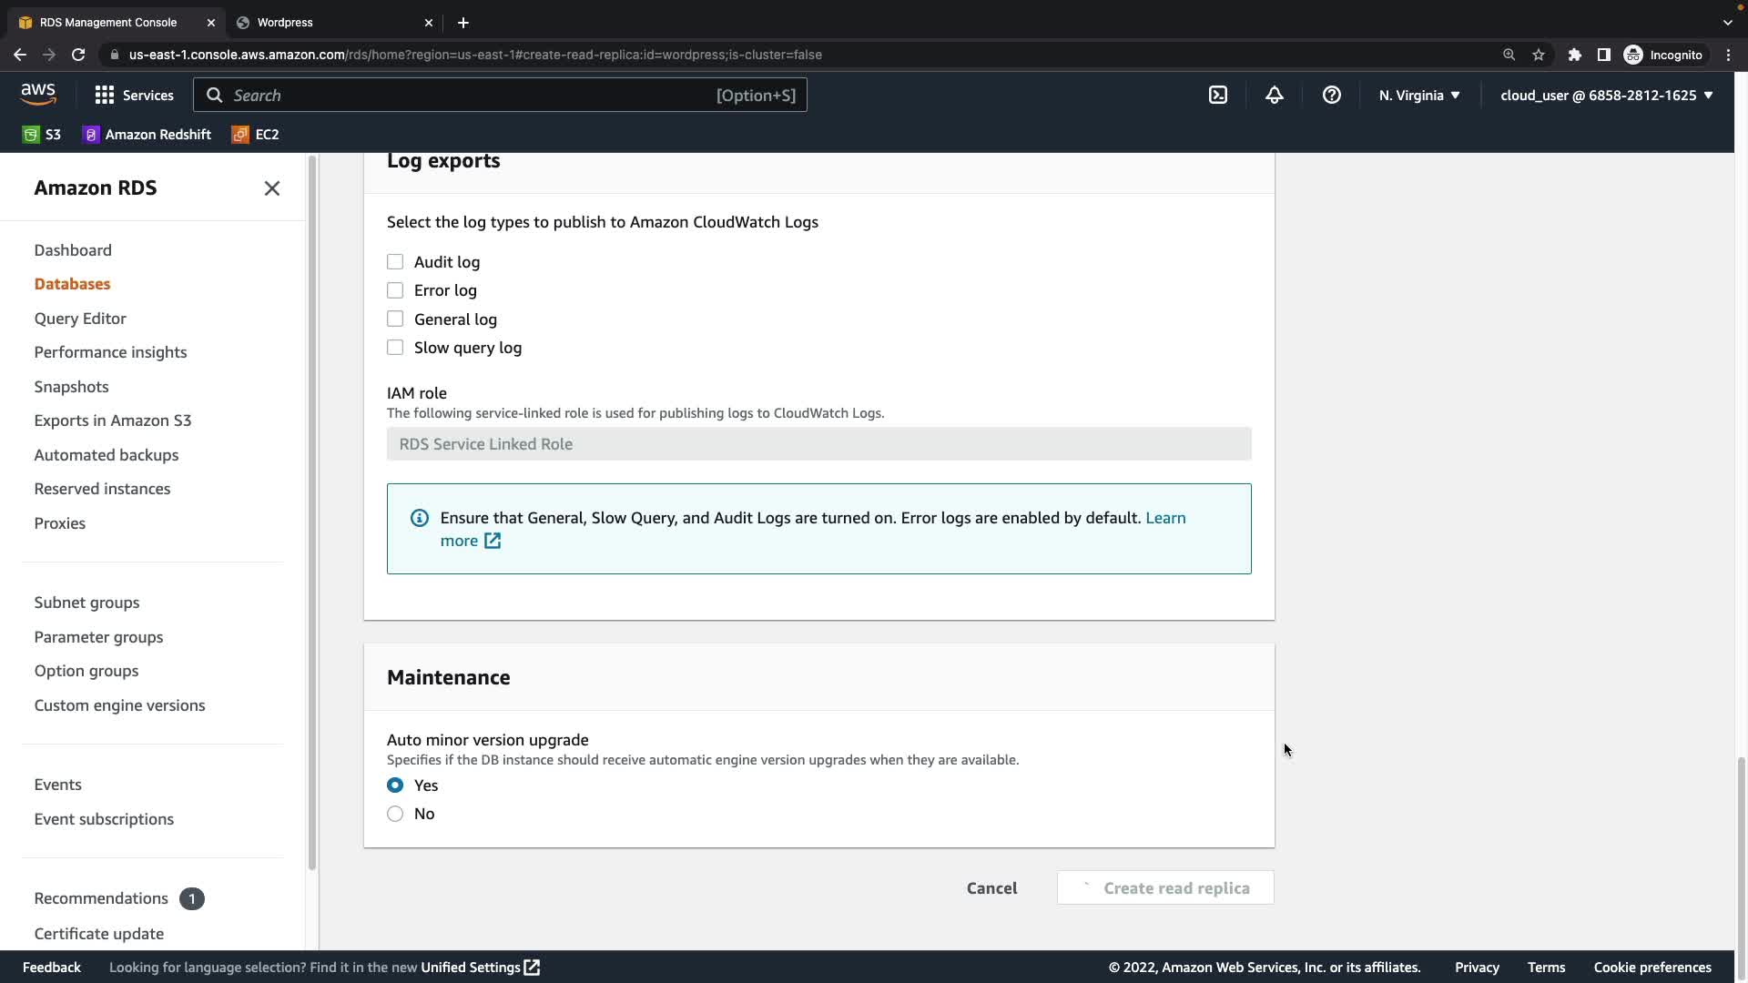1748x983 pixels.
Task: Open the EC2 shortcut
Action: pos(256,135)
